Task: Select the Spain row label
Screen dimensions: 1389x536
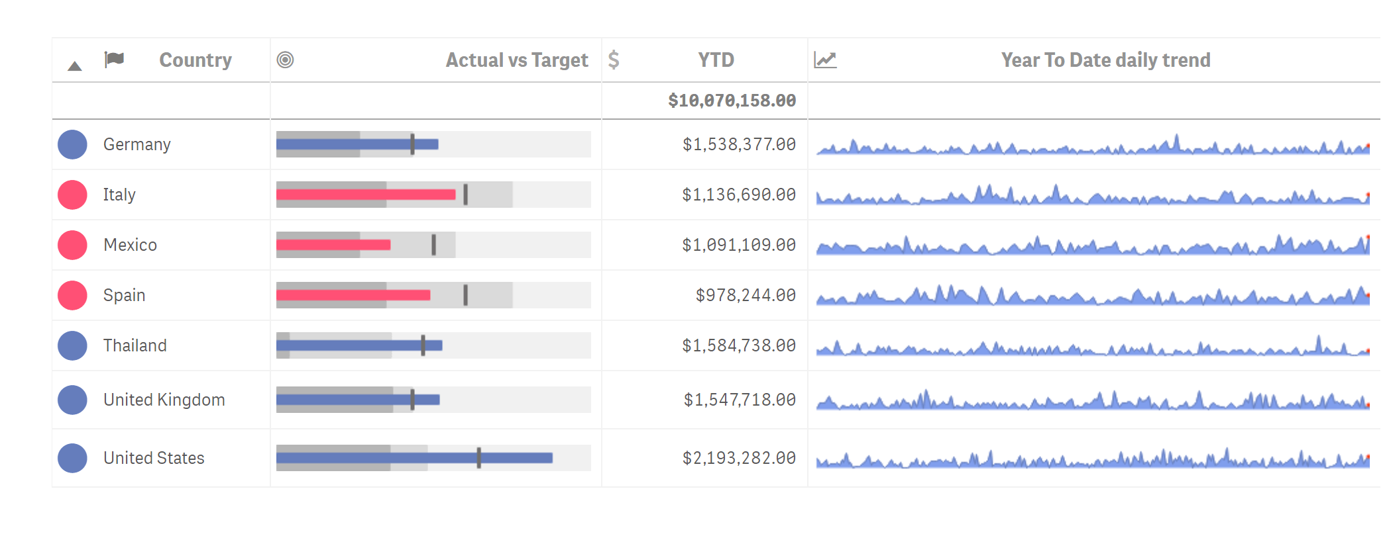Action: click(x=124, y=295)
